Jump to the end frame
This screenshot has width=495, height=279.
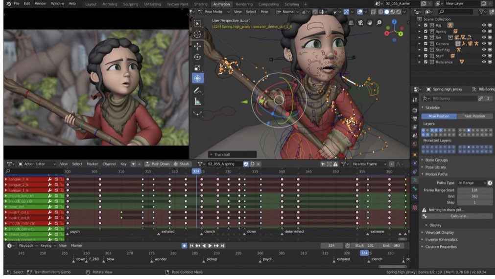pos(223,246)
